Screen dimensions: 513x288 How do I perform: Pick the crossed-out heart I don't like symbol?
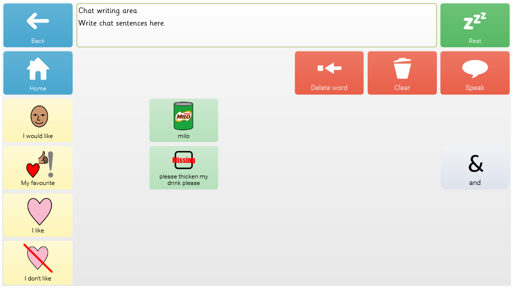38,258
